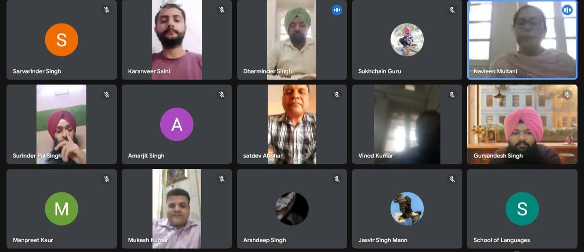Click the Surinder Pal Singh name label
Viewport: 584px width, 252px height.
coord(37,156)
